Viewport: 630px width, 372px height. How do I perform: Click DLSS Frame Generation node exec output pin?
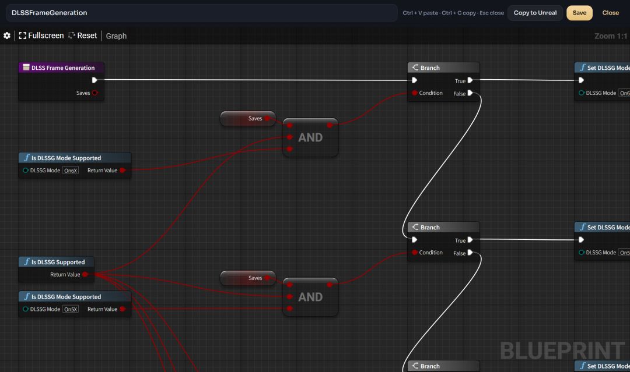coord(94,80)
